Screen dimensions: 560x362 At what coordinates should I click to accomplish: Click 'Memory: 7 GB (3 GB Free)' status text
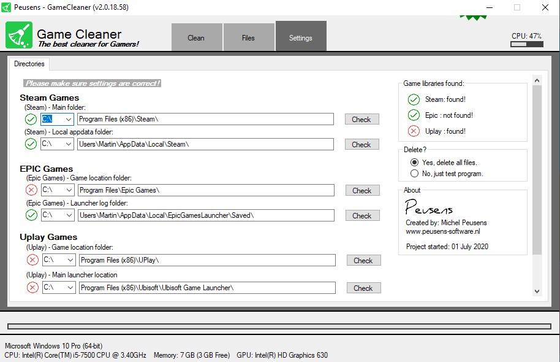(x=192, y=355)
